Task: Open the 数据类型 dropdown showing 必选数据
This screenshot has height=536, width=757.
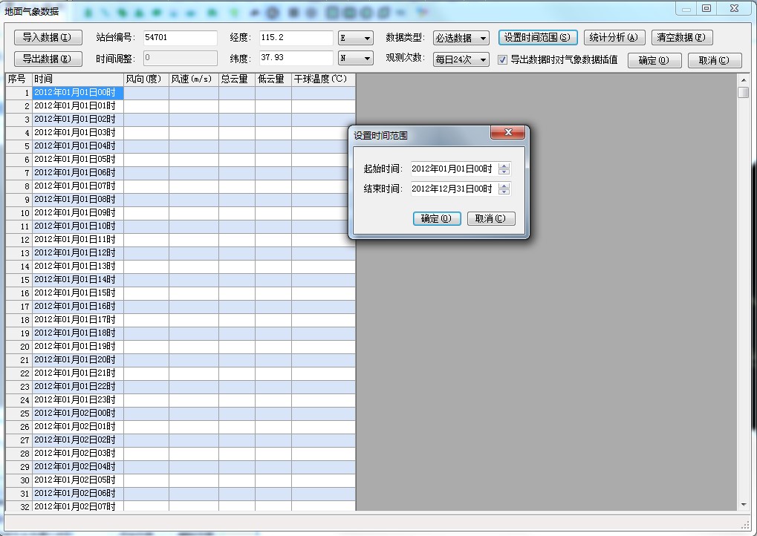Action: point(461,38)
